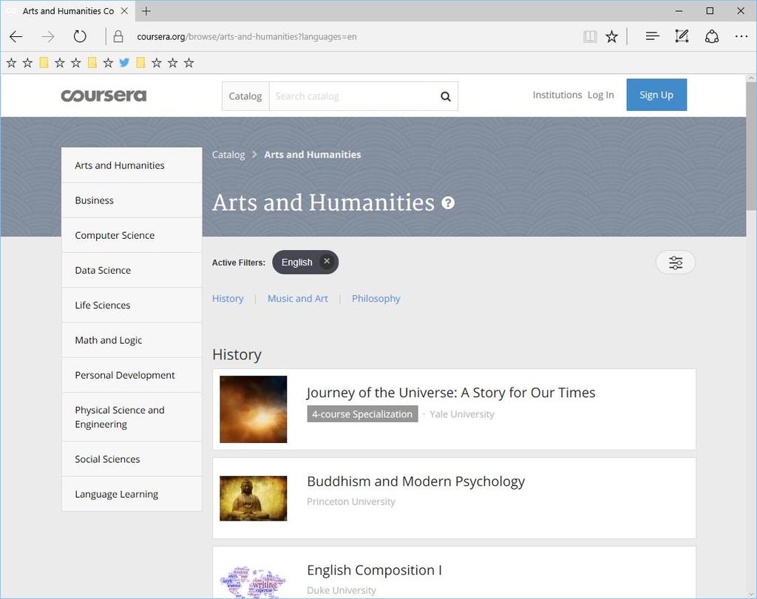
Task: Open Physical Science and Engineering category
Action: [x=132, y=417]
